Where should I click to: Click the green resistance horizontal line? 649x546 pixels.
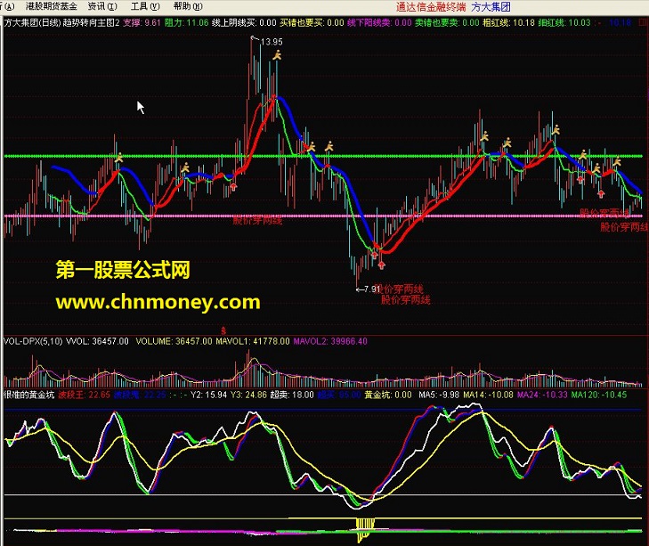(x=323, y=156)
